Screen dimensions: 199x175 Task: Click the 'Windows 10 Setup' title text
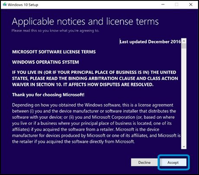[23, 5]
